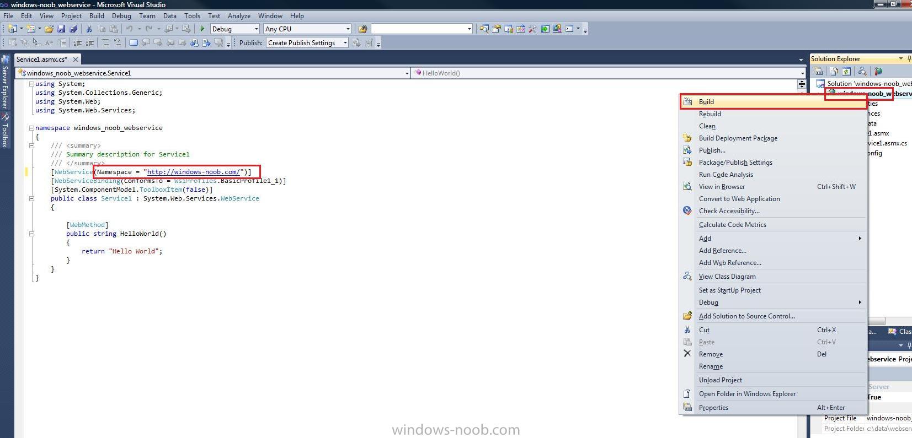Image resolution: width=912 pixels, height=438 pixels.
Task: Choose Clean from the context menu
Action: [774, 126]
